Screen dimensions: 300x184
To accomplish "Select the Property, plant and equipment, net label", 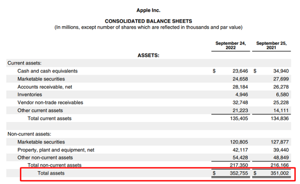I will click(x=56, y=150).
